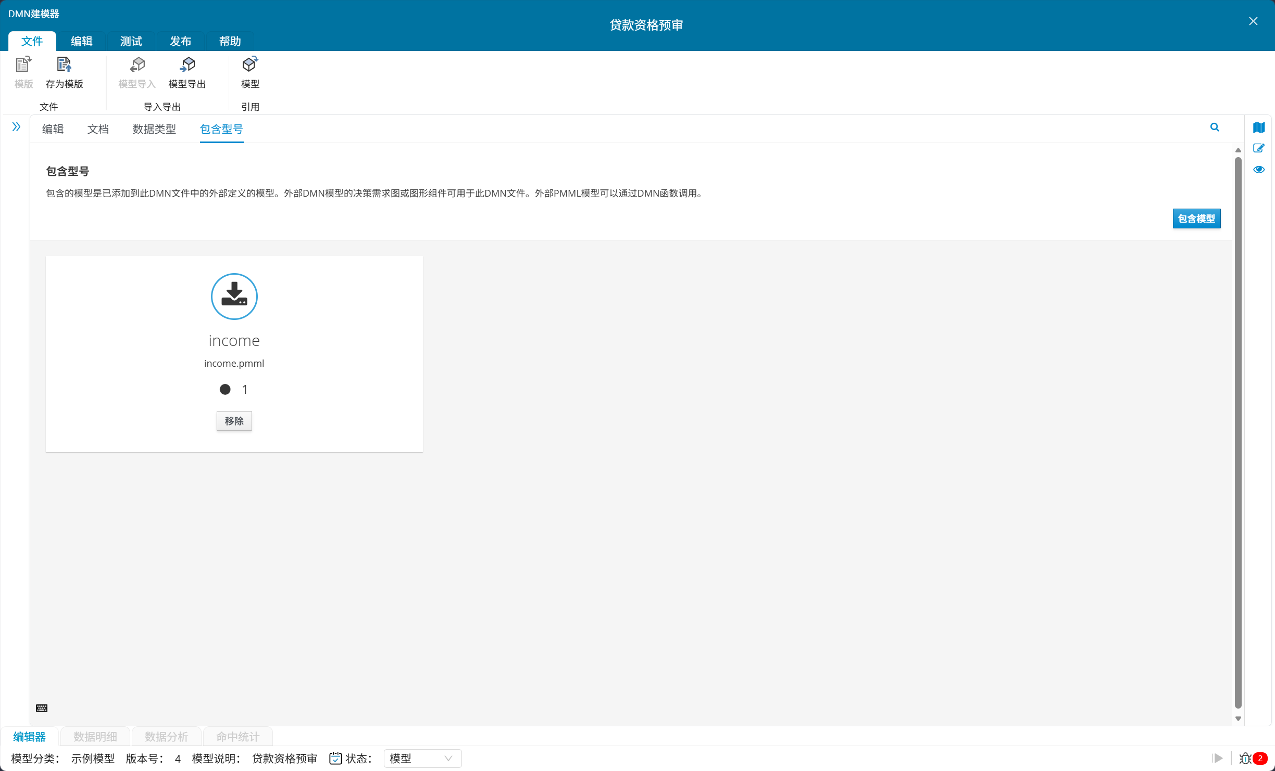Open the map navigator icon in right sidebar
Image resolution: width=1275 pixels, height=771 pixels.
click(1259, 127)
